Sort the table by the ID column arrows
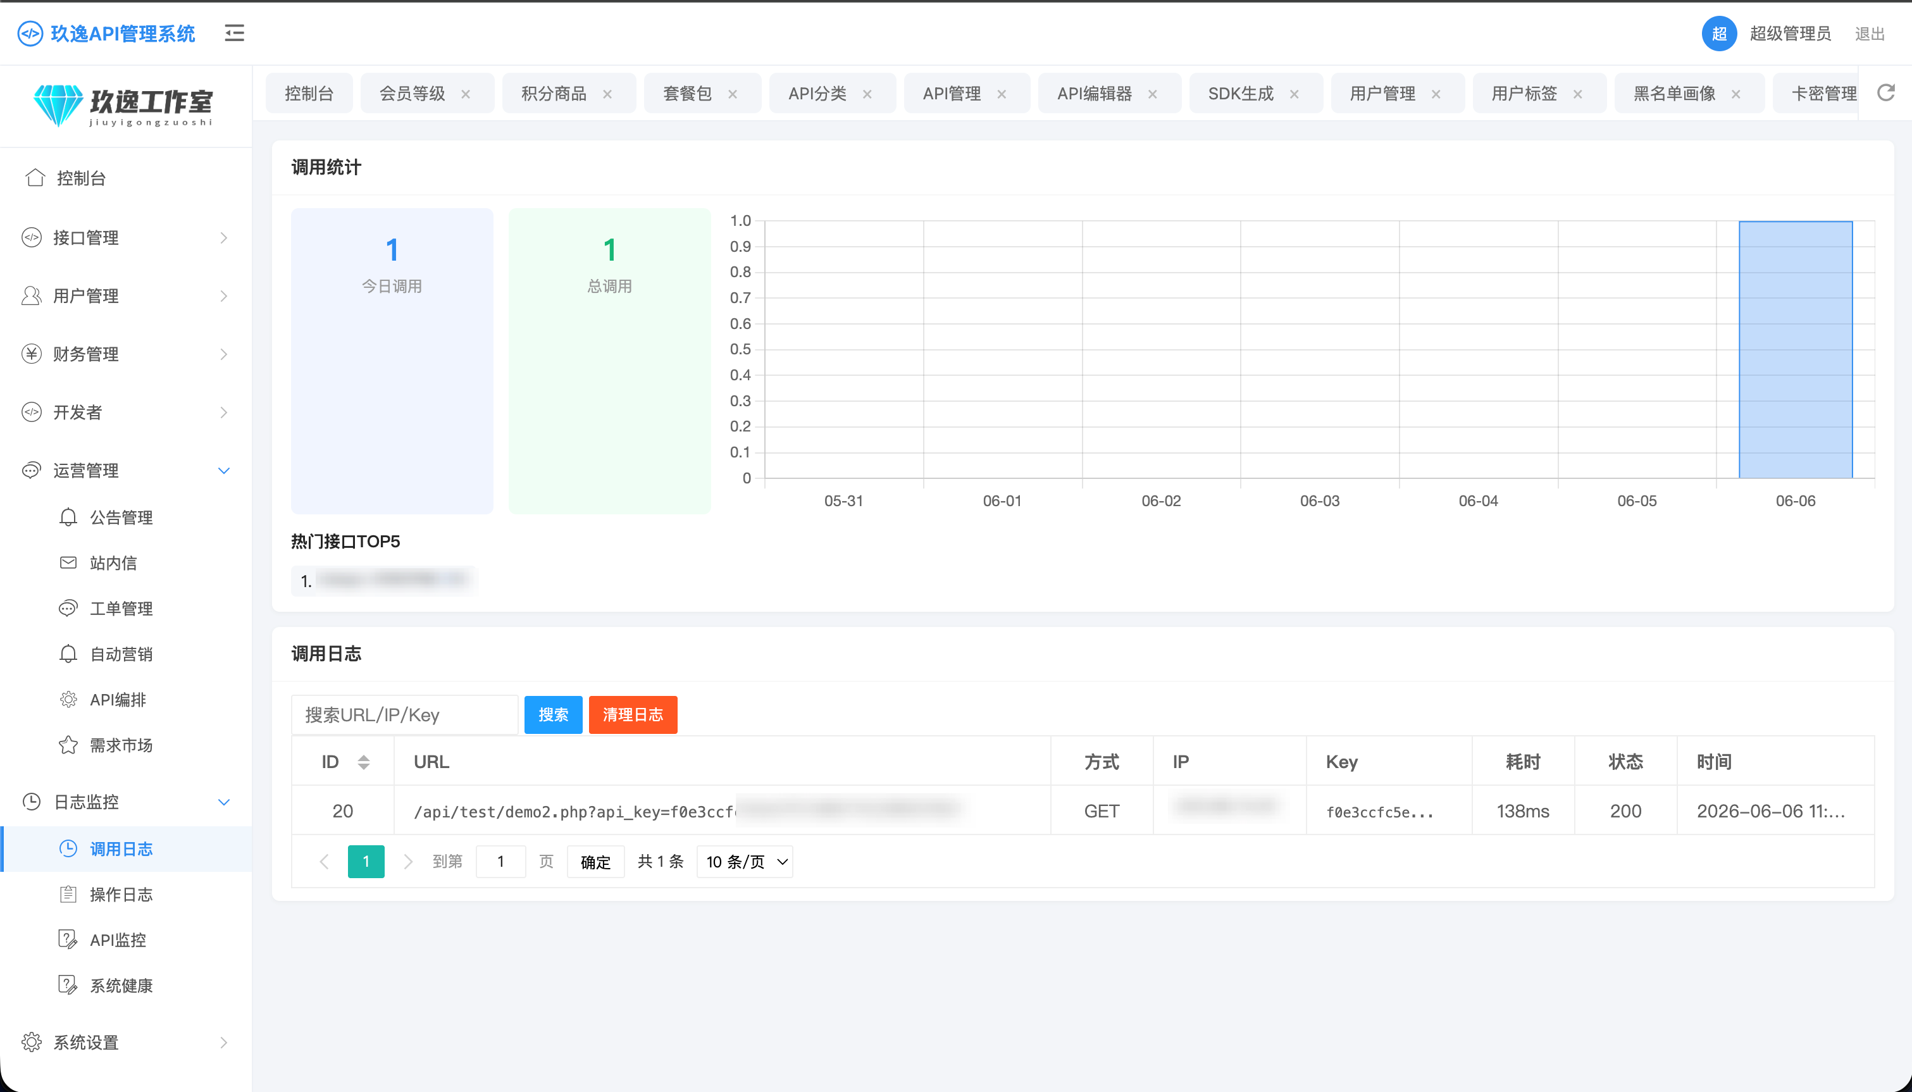Image resolution: width=1912 pixels, height=1092 pixels. (364, 762)
